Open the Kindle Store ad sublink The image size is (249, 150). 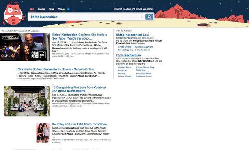[125, 67]
